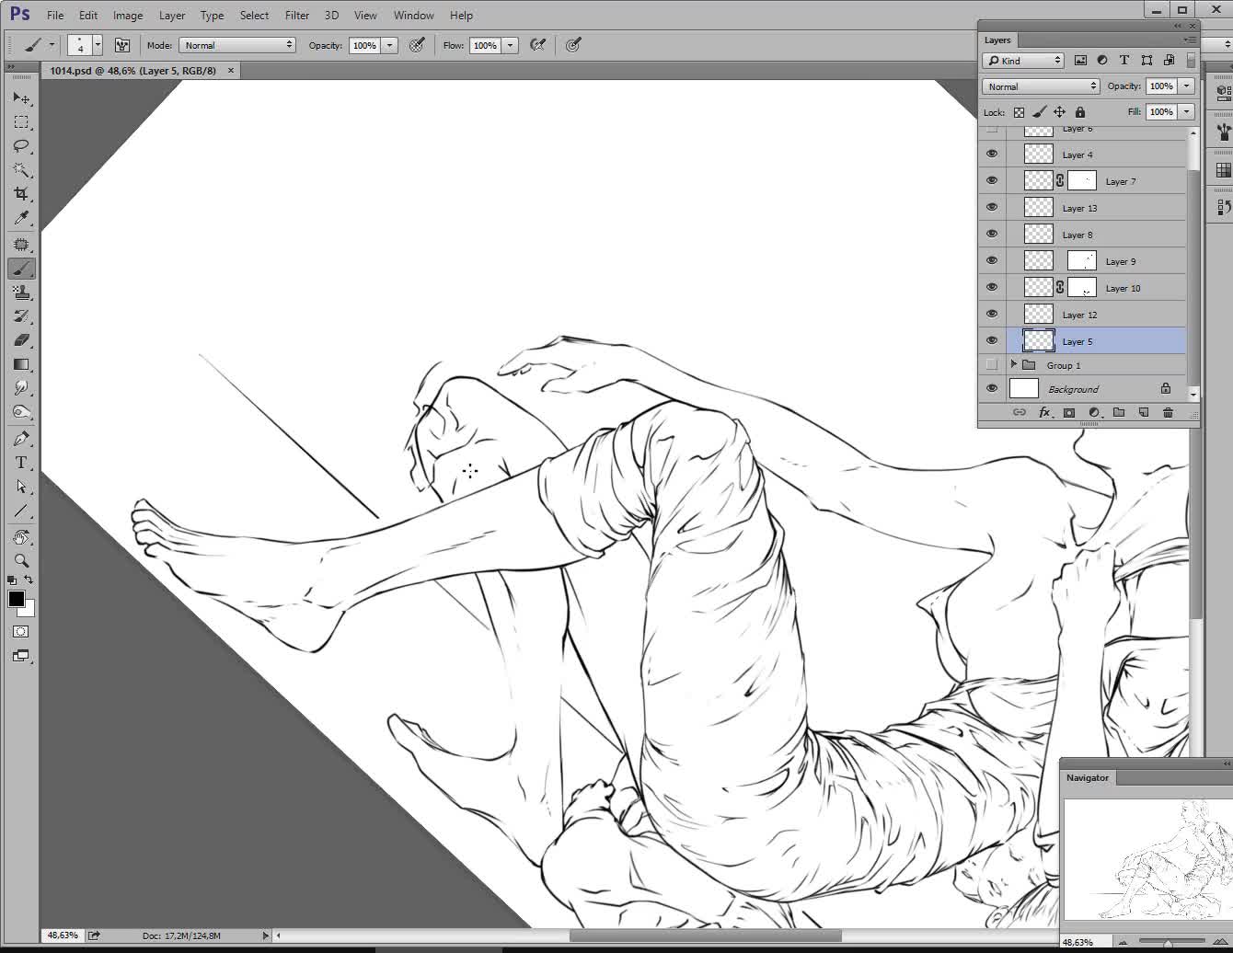Select the Eraser tool
This screenshot has height=953, width=1233.
(x=21, y=340)
